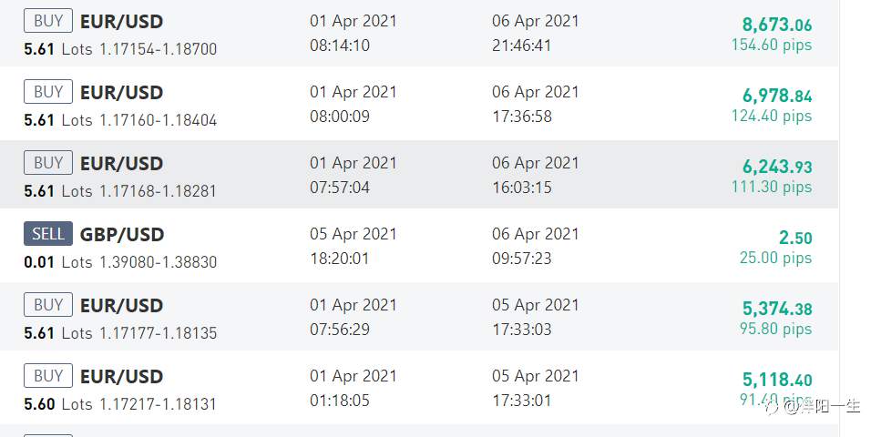The image size is (871, 437).
Task: Select EUR/USD symbol in the 8,673.06 profit row
Action: (122, 21)
